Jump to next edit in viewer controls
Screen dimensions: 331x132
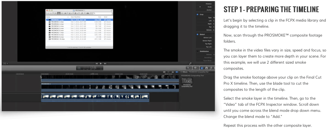click(x=105, y=64)
